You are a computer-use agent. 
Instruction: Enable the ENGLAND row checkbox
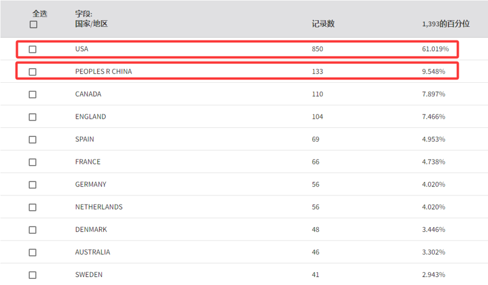(32, 117)
